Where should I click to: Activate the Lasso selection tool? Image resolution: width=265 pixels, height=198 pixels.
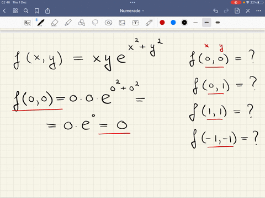pyautogui.click(x=95, y=23)
